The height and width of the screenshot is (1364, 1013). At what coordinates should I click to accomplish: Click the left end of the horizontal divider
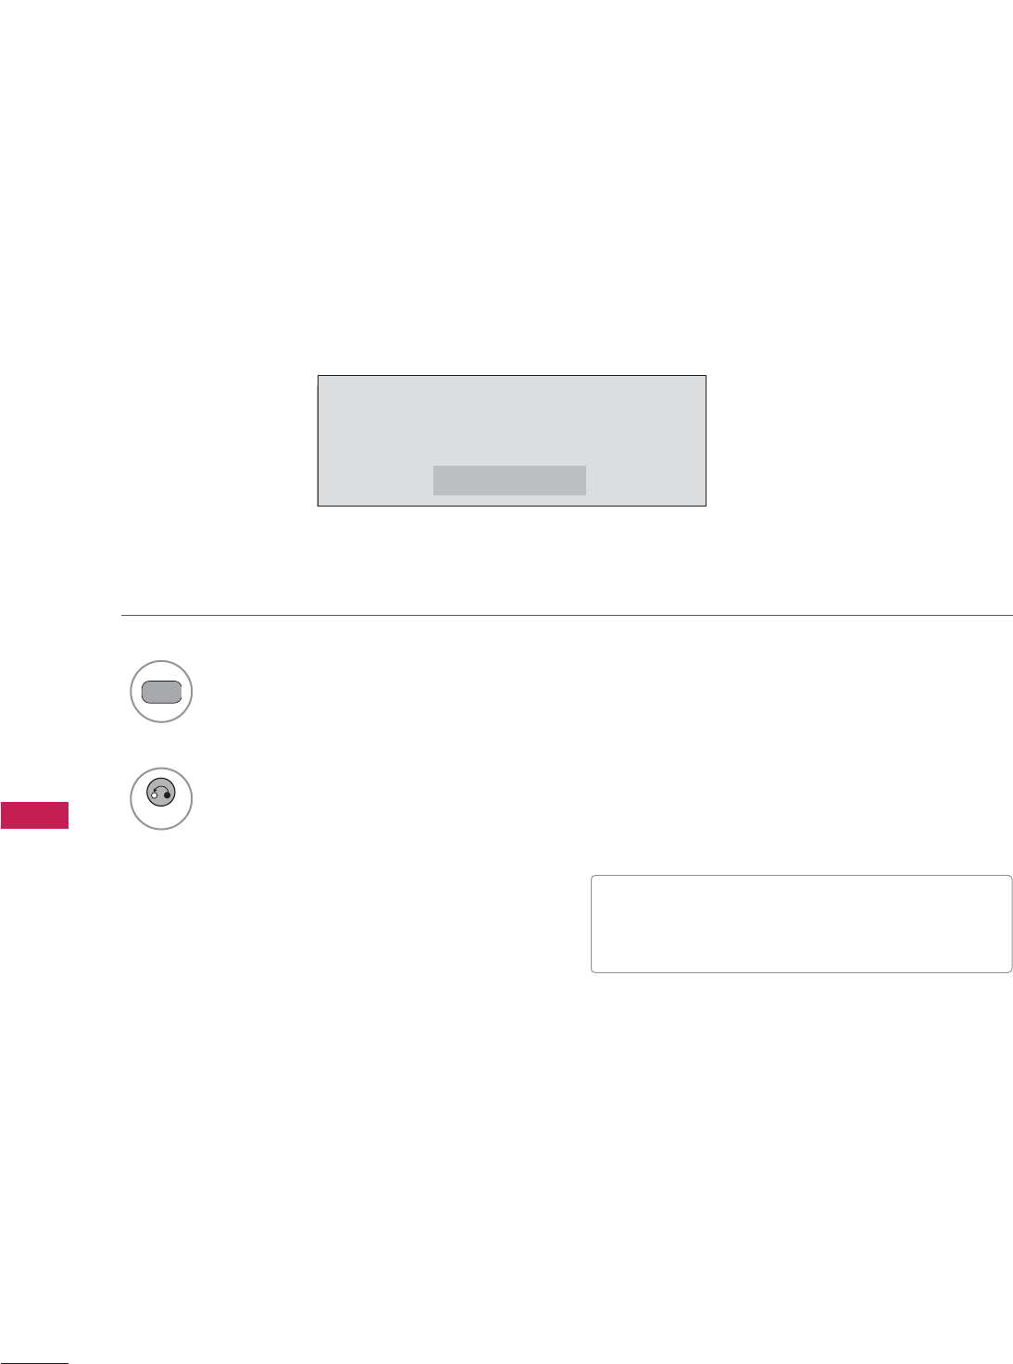click(123, 615)
